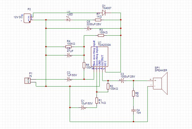This screenshot has height=129, width=192.
Task: Select the R3 100KΩ resistor symbol
Action: 101,36
